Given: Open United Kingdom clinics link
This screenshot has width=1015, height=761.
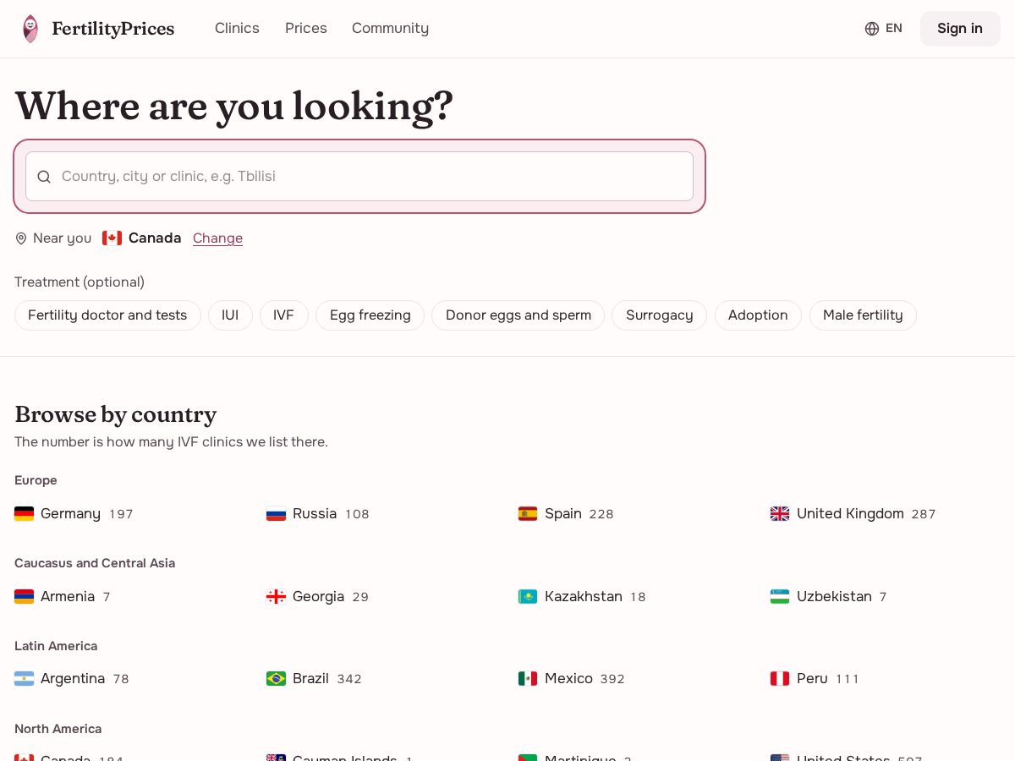Looking at the screenshot, I should point(853,514).
